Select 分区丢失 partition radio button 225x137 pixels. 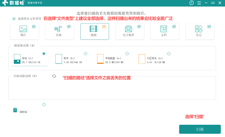point(169,54)
